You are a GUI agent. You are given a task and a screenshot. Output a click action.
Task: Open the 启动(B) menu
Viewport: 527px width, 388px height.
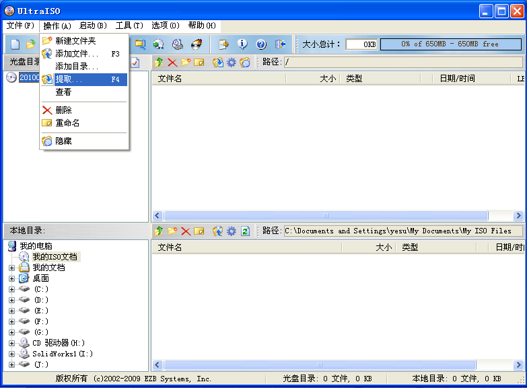point(93,26)
